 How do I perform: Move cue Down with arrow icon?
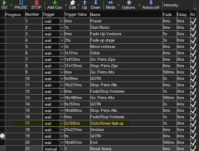(x=95, y=3)
